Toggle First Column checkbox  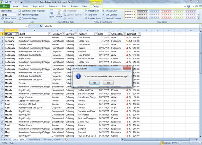tap(103, 11)
